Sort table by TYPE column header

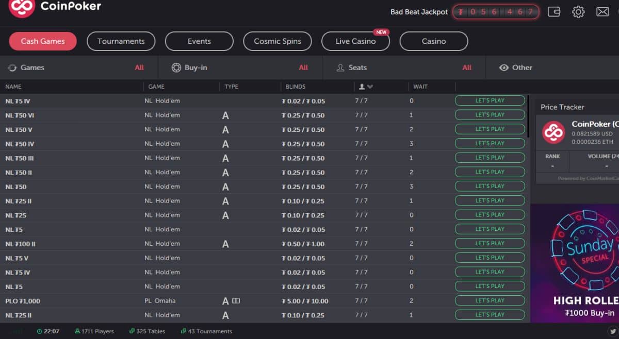[x=232, y=87]
